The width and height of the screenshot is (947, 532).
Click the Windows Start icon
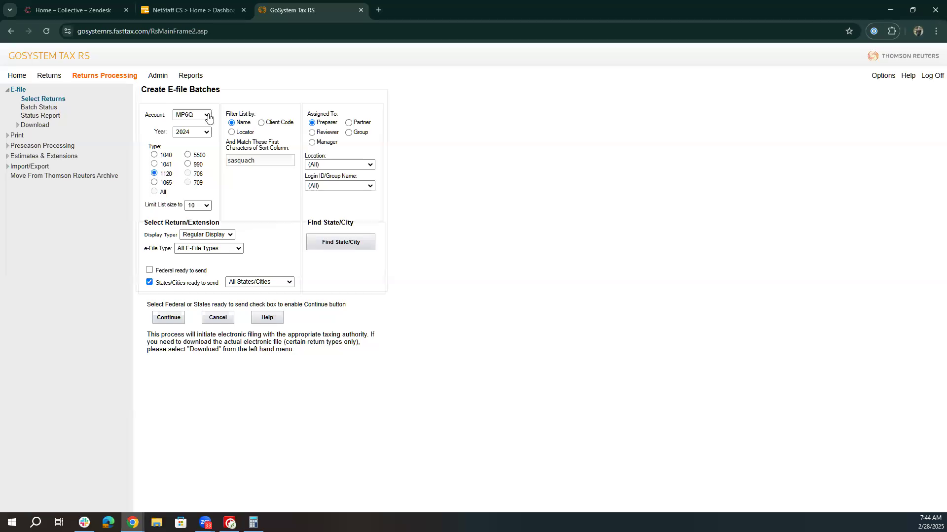[x=12, y=522]
